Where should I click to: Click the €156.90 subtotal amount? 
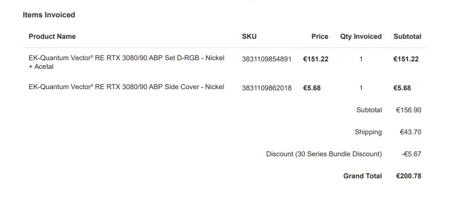(x=409, y=110)
